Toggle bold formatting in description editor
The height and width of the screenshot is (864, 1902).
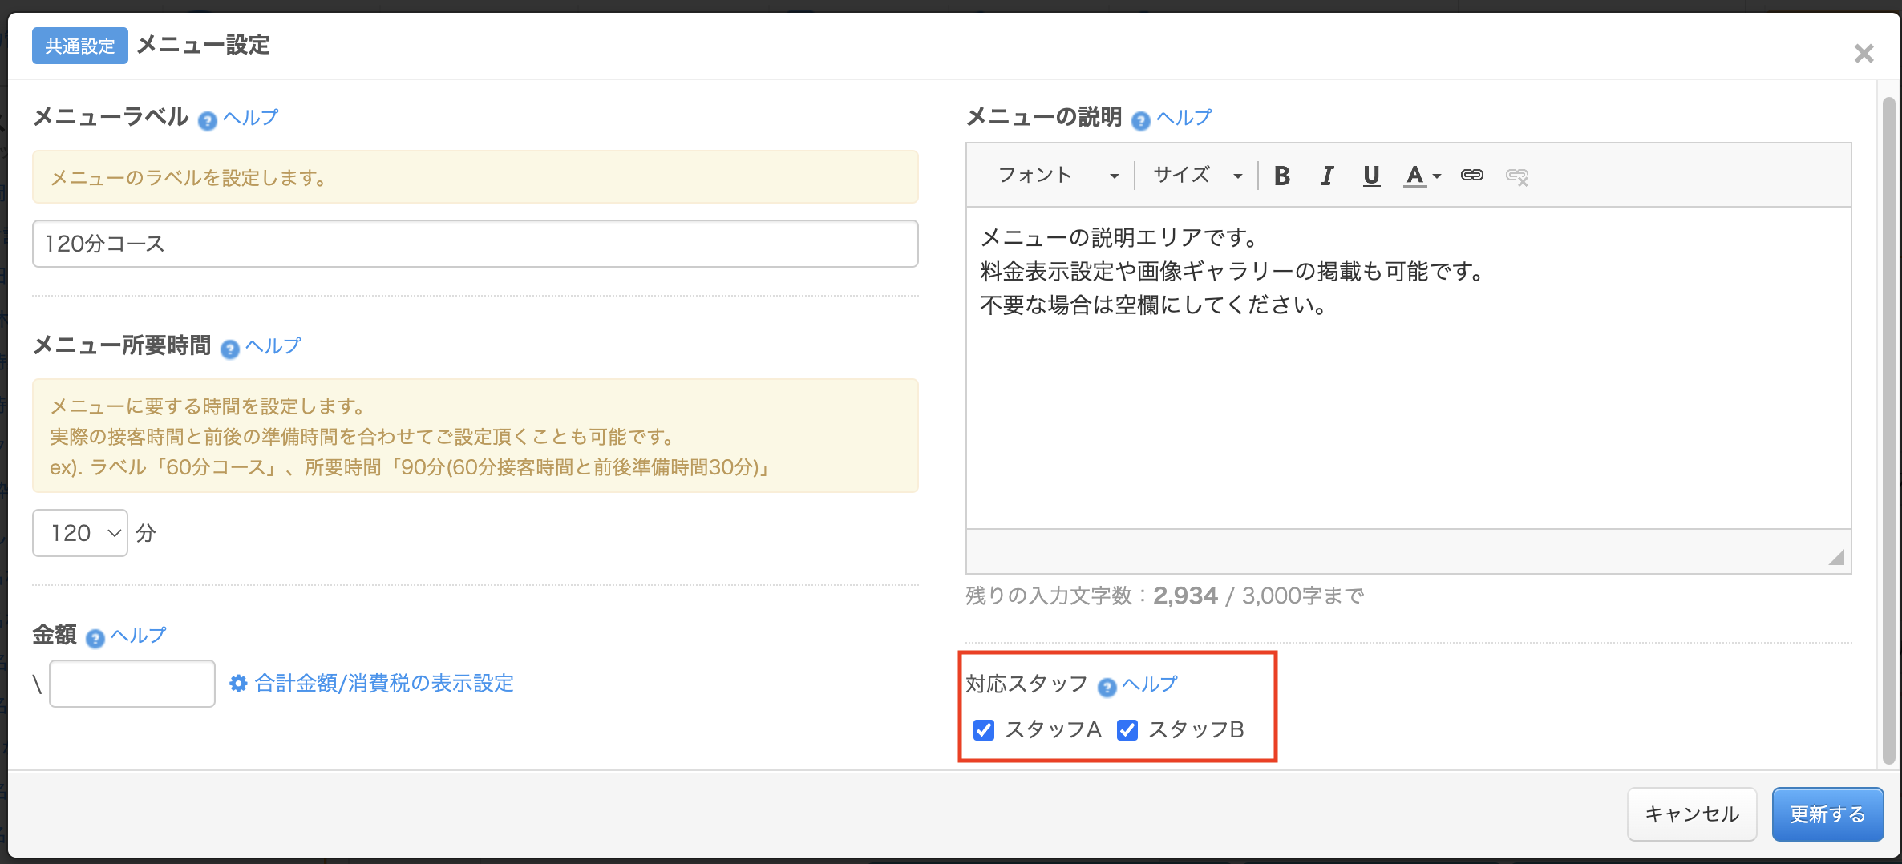click(x=1281, y=176)
